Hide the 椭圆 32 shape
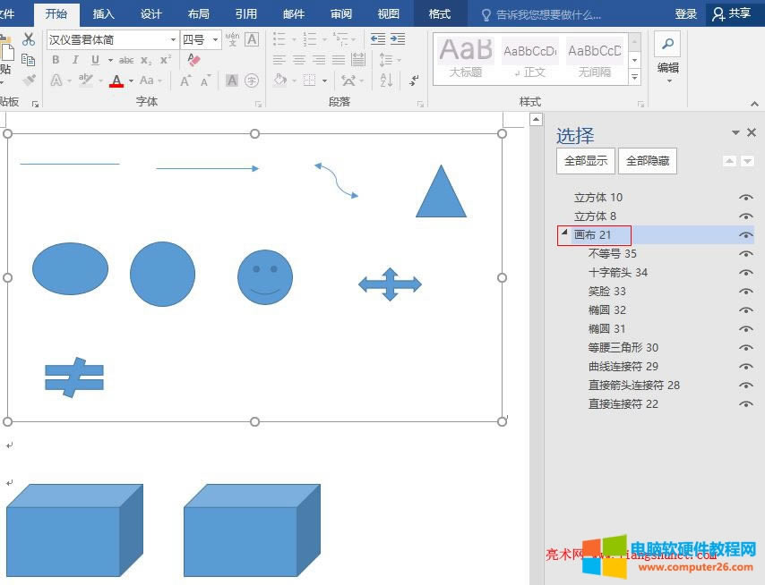This screenshot has width=765, height=585. click(x=746, y=309)
